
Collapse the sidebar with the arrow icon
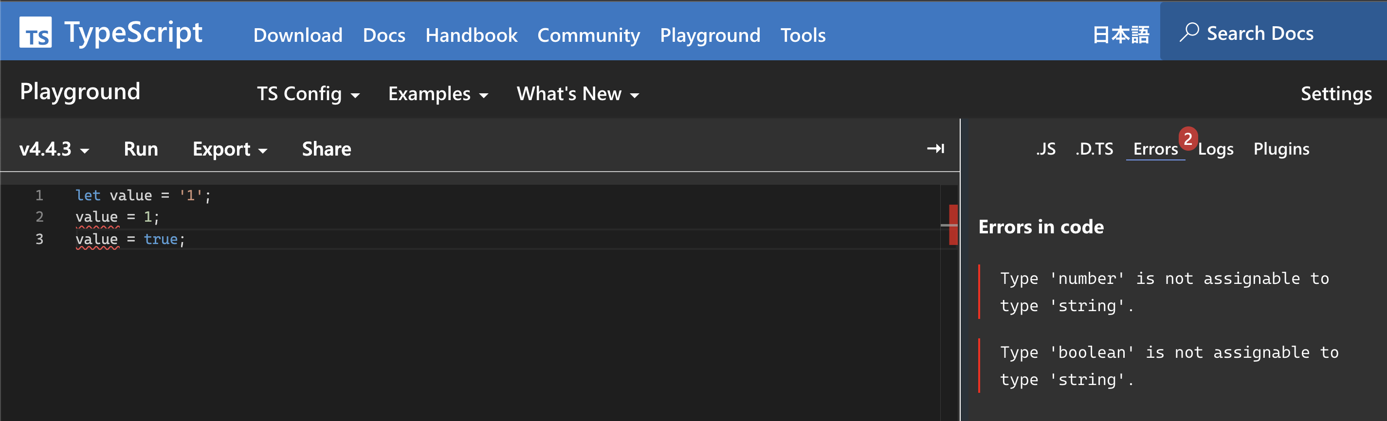pos(935,148)
